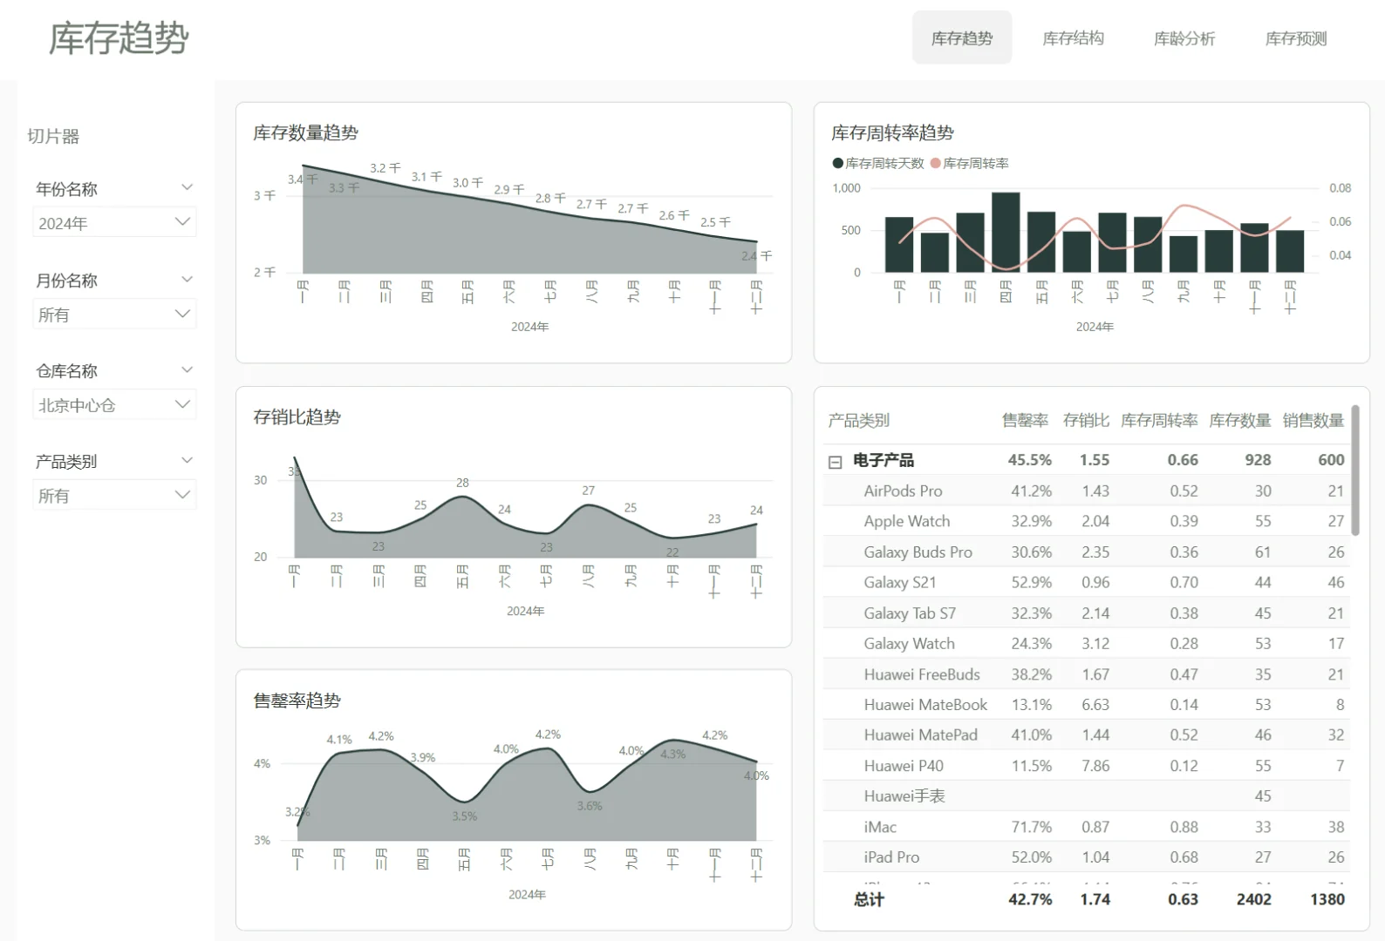This screenshot has height=941, width=1385.
Task: Click the 1380 total sales value
Action: point(1327,899)
